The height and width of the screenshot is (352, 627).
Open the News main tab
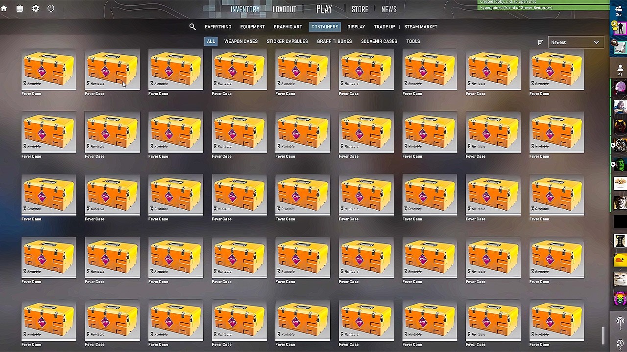pos(389,9)
